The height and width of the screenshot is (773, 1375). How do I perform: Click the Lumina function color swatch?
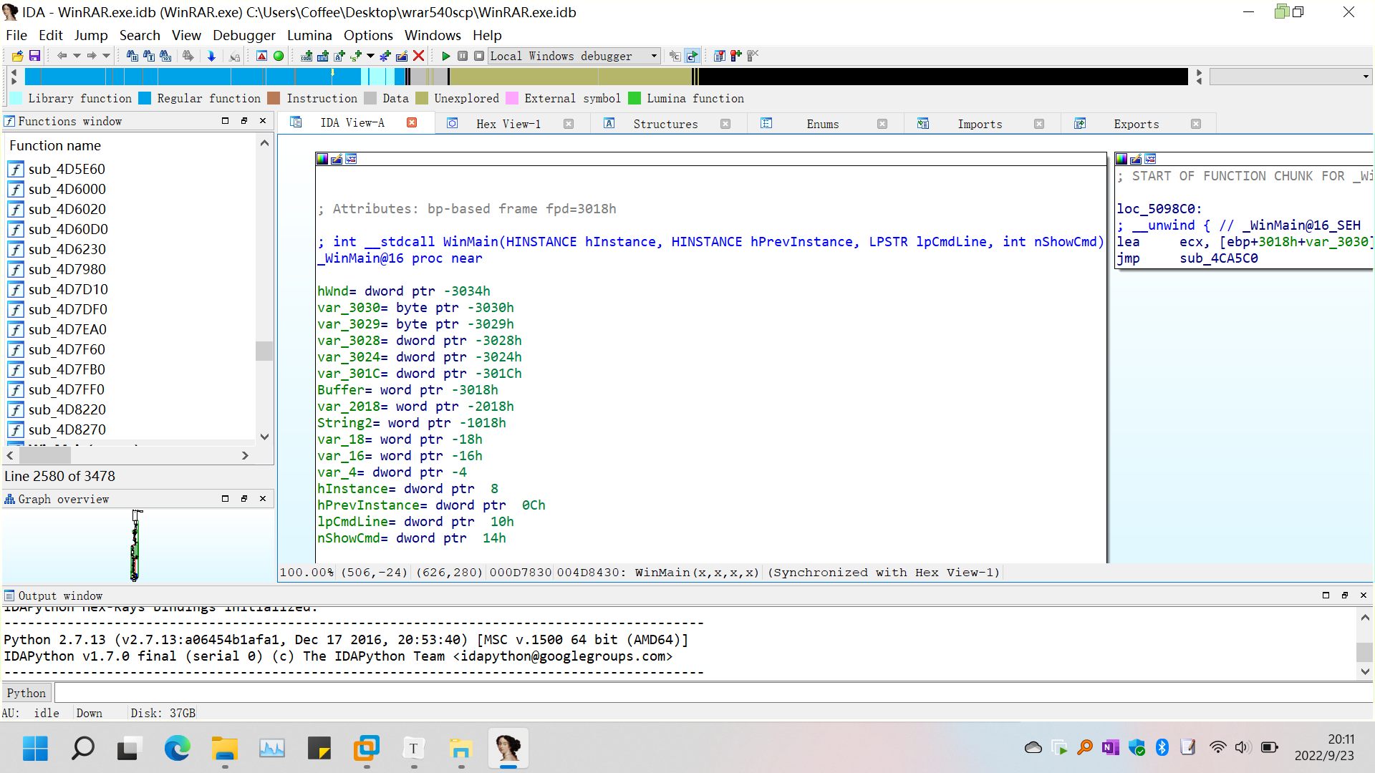click(x=635, y=99)
